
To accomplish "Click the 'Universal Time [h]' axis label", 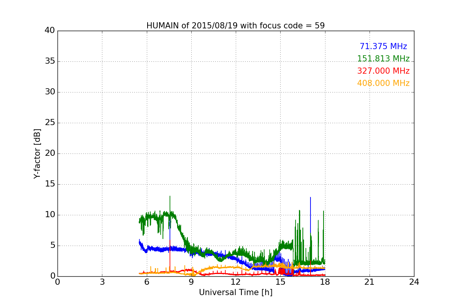I will point(235,292).
